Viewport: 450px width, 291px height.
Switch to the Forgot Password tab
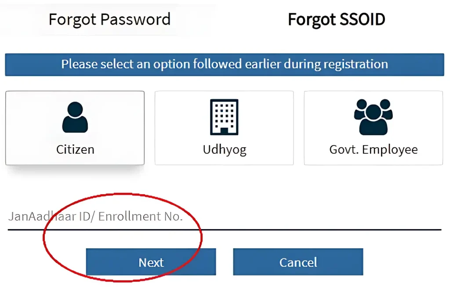(x=109, y=19)
